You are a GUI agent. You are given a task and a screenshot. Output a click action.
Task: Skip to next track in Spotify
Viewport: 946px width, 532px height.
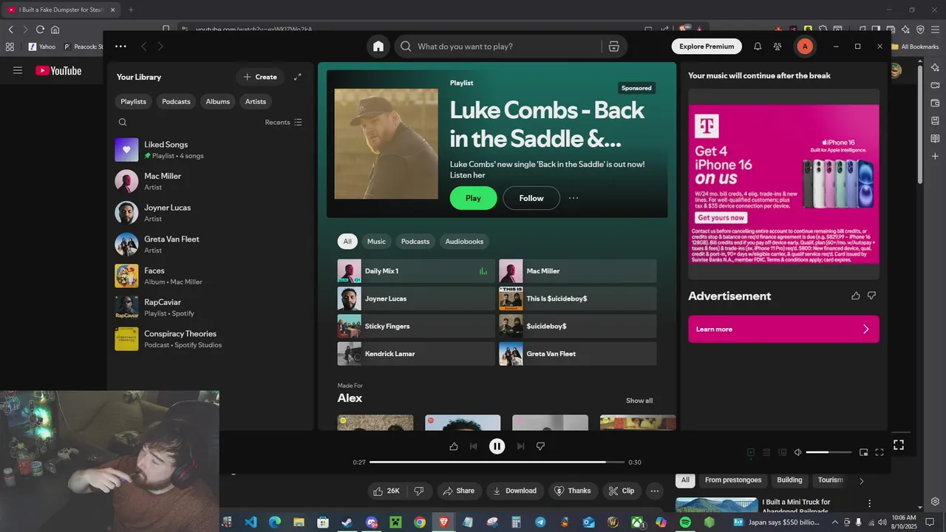coord(521,446)
